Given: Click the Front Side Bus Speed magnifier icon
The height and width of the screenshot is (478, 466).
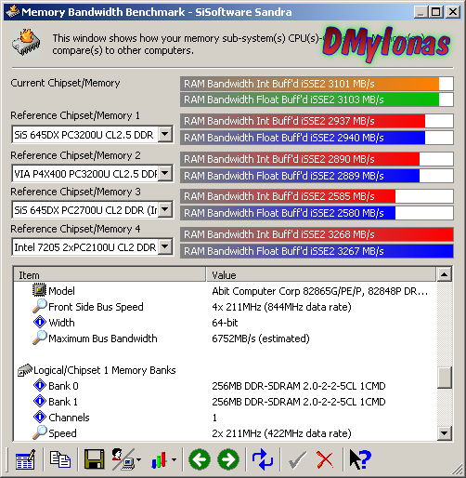Looking at the screenshot, I should [x=40, y=306].
